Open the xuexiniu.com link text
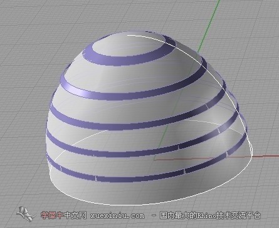This screenshot has height=228, width=279. point(117,215)
